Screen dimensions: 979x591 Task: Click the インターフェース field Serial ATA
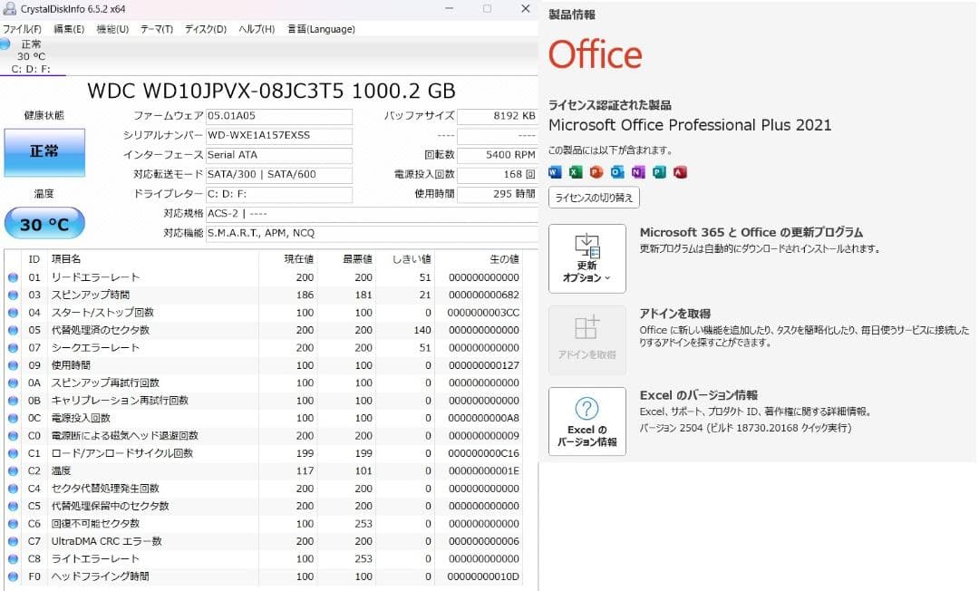coord(278,155)
